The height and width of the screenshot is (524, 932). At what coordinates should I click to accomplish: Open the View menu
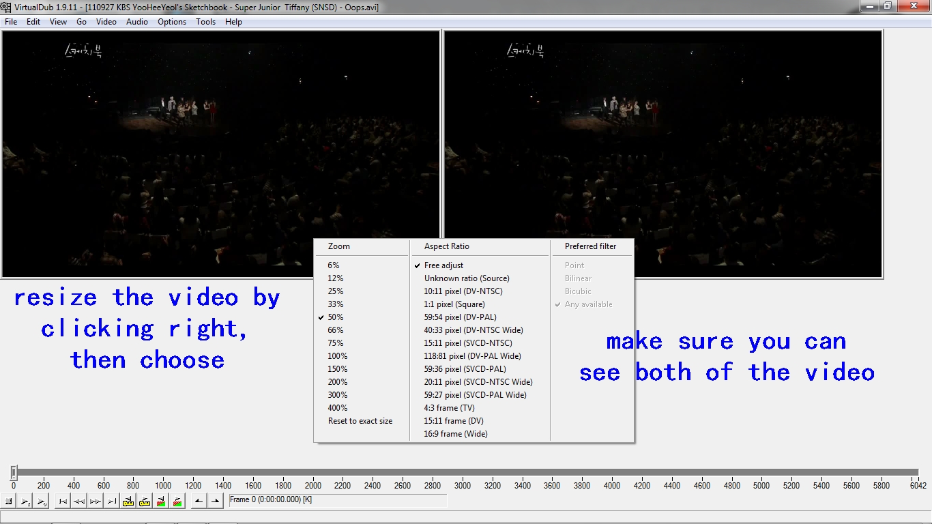pos(59,22)
